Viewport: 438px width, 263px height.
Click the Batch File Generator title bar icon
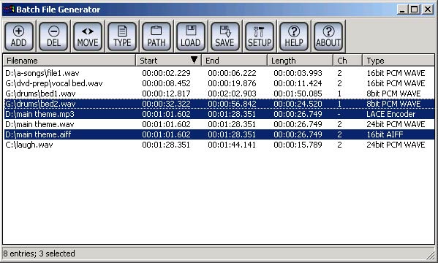coord(9,9)
